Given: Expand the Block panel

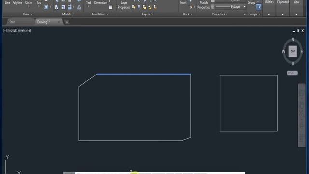Looking at the screenshot, I should (187, 14).
